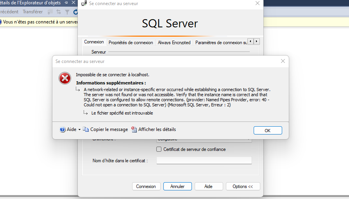Expand the Aide dropdown arrow
Screen dimensions: 349x199
79,129
